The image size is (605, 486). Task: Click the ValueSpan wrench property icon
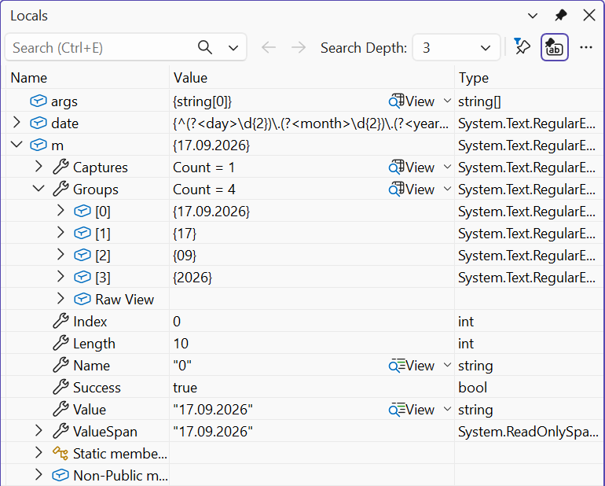tap(60, 431)
